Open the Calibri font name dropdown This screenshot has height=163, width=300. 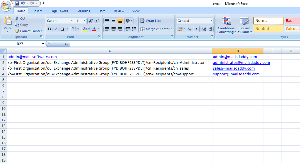point(72,21)
